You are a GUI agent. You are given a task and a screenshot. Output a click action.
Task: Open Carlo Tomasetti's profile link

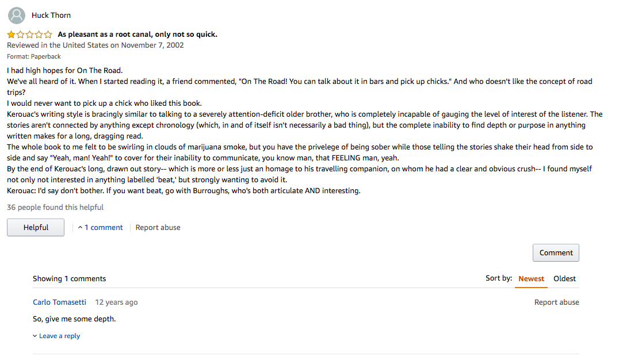click(x=59, y=302)
